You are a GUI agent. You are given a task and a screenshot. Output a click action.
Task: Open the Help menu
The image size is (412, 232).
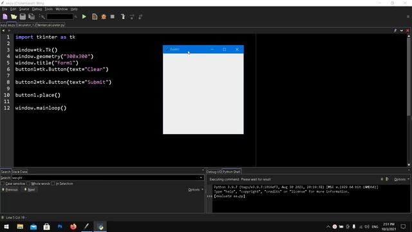74,9
